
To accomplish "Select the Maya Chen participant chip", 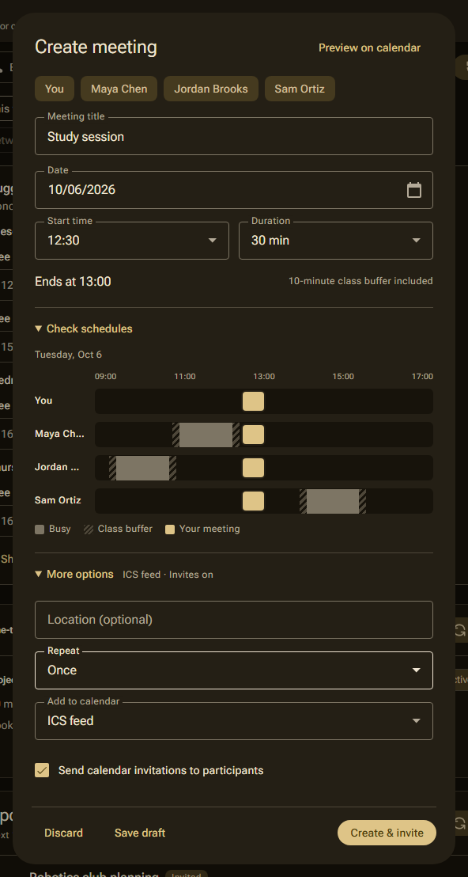I will (119, 89).
